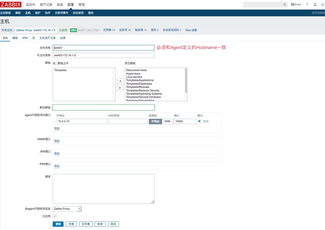Go to 主机群组 submenu
325x230 pixels.
(6, 13)
